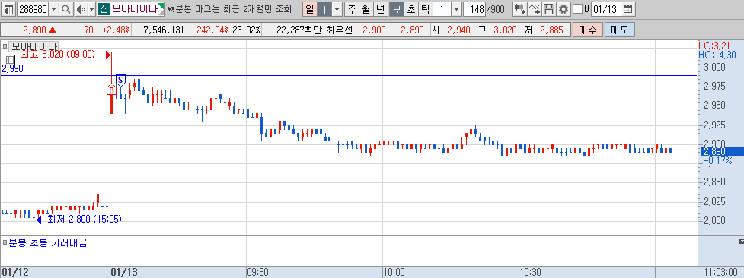Select the 주 (weekly) chart period
744x278 pixels.
(352, 8)
